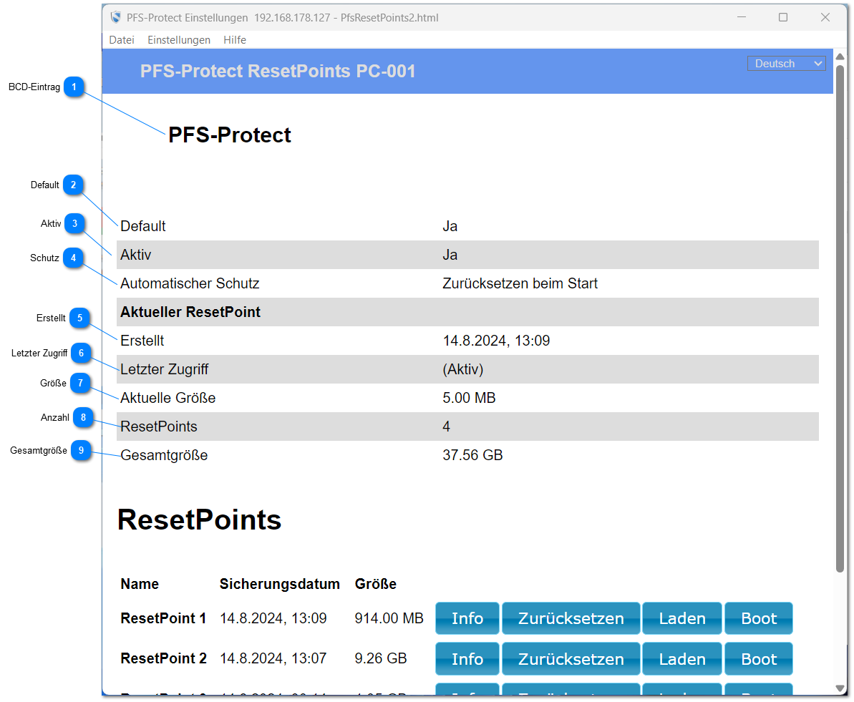Click Zurücksetzen for ResetPoint 1
The width and height of the screenshot is (854, 702).
[571, 618]
